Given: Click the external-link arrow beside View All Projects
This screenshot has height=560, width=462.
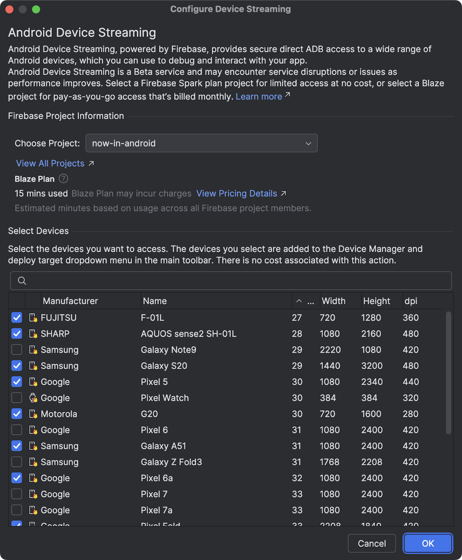Looking at the screenshot, I should [x=91, y=163].
